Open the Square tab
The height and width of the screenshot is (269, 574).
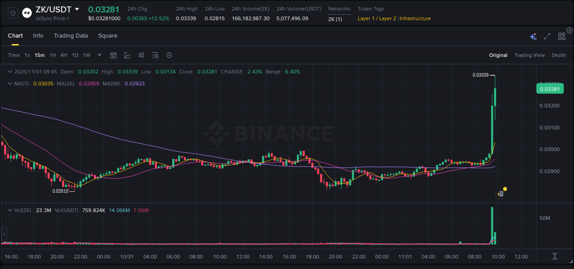[x=107, y=36]
